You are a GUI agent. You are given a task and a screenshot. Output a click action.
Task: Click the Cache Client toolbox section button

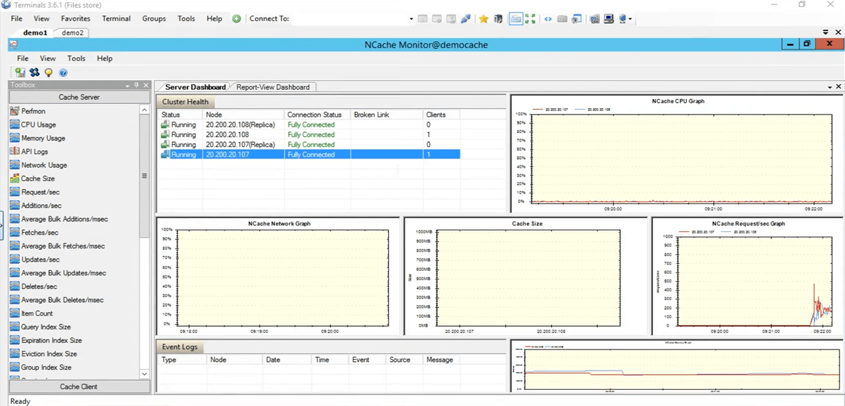(x=79, y=387)
